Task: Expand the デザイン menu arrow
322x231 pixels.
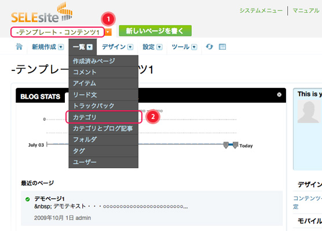Action: 130,47
